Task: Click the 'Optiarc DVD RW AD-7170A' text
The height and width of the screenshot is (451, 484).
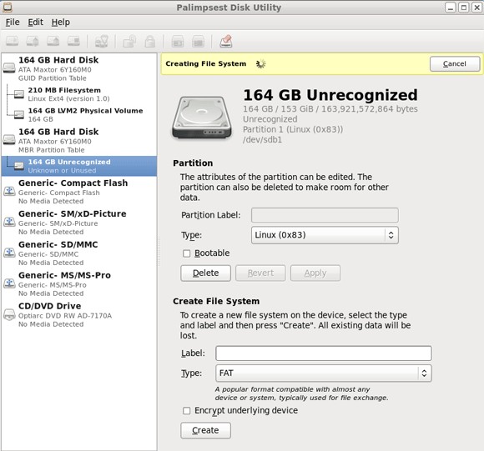Action: click(x=65, y=316)
